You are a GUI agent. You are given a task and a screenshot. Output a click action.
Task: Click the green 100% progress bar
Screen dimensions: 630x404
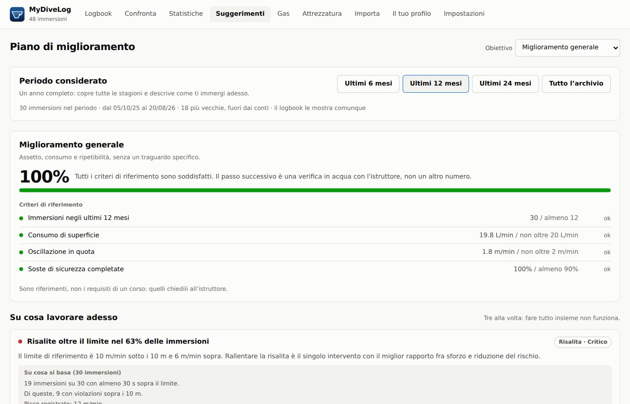click(x=315, y=190)
